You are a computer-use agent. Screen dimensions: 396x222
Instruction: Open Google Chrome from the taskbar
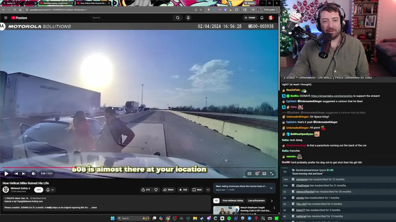tap(168, 218)
